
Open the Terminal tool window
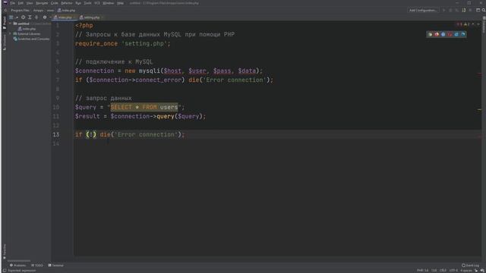[55, 265]
